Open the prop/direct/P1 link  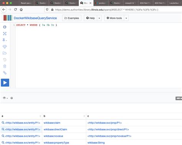point(108,129)
